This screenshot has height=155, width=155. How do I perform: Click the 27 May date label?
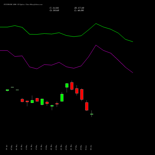(x=76, y=148)
